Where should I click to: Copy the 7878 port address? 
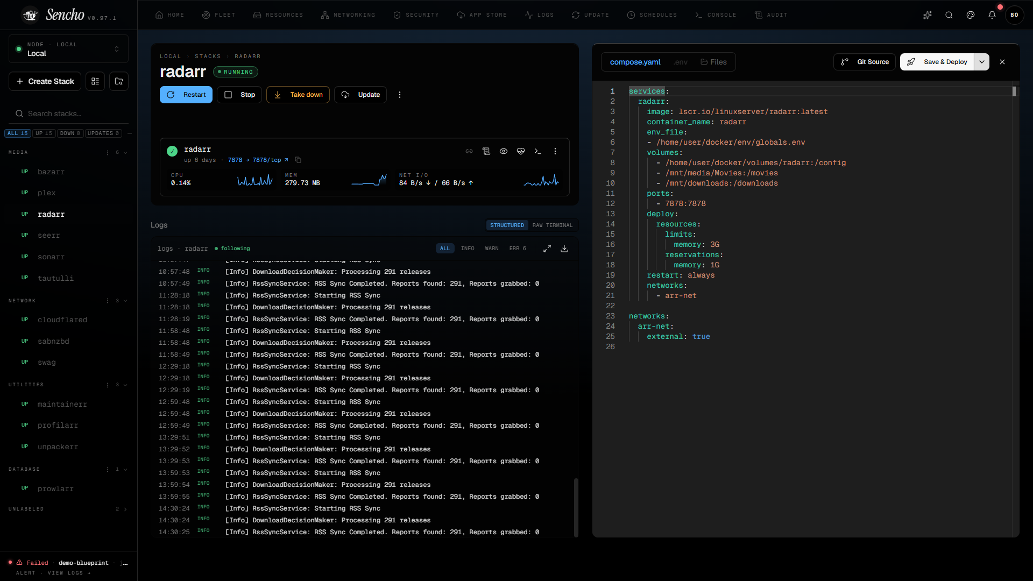pyautogui.click(x=298, y=160)
